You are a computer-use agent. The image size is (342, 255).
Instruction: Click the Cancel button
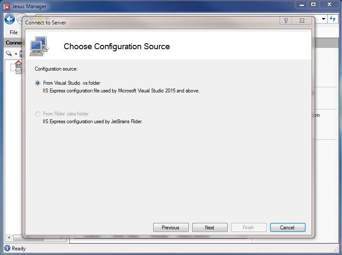pos(287,228)
